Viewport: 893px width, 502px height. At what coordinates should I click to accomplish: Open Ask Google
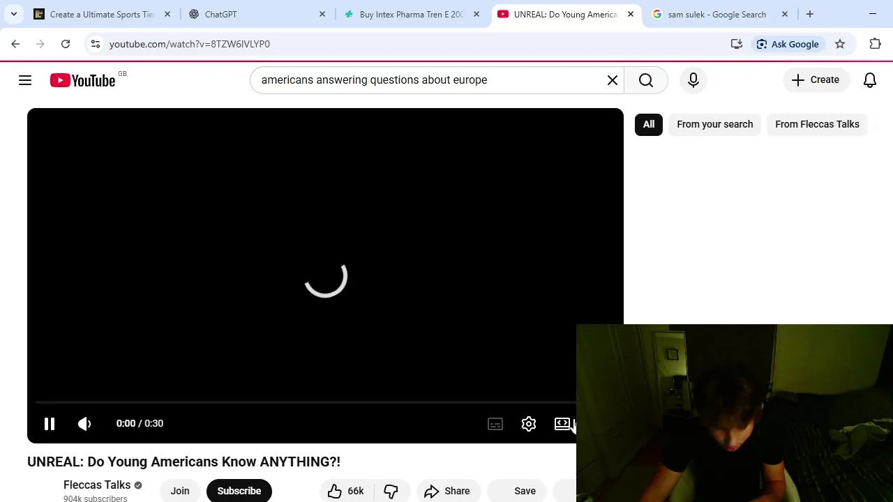(788, 44)
